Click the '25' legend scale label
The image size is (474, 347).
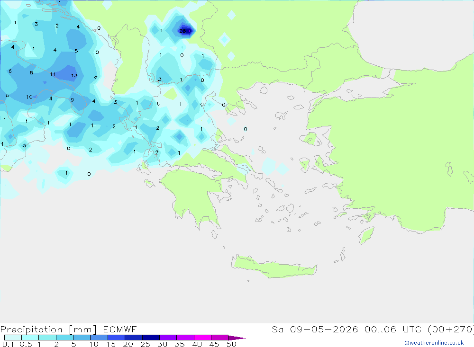[x=145, y=344]
